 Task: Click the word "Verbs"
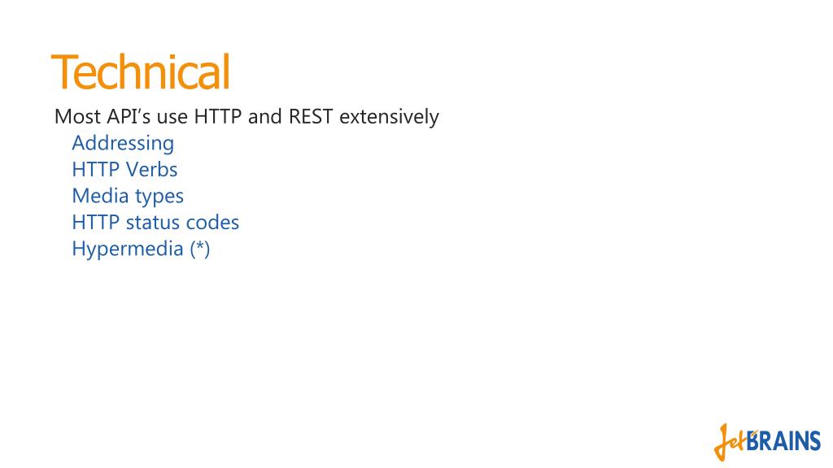pyautogui.click(x=151, y=170)
